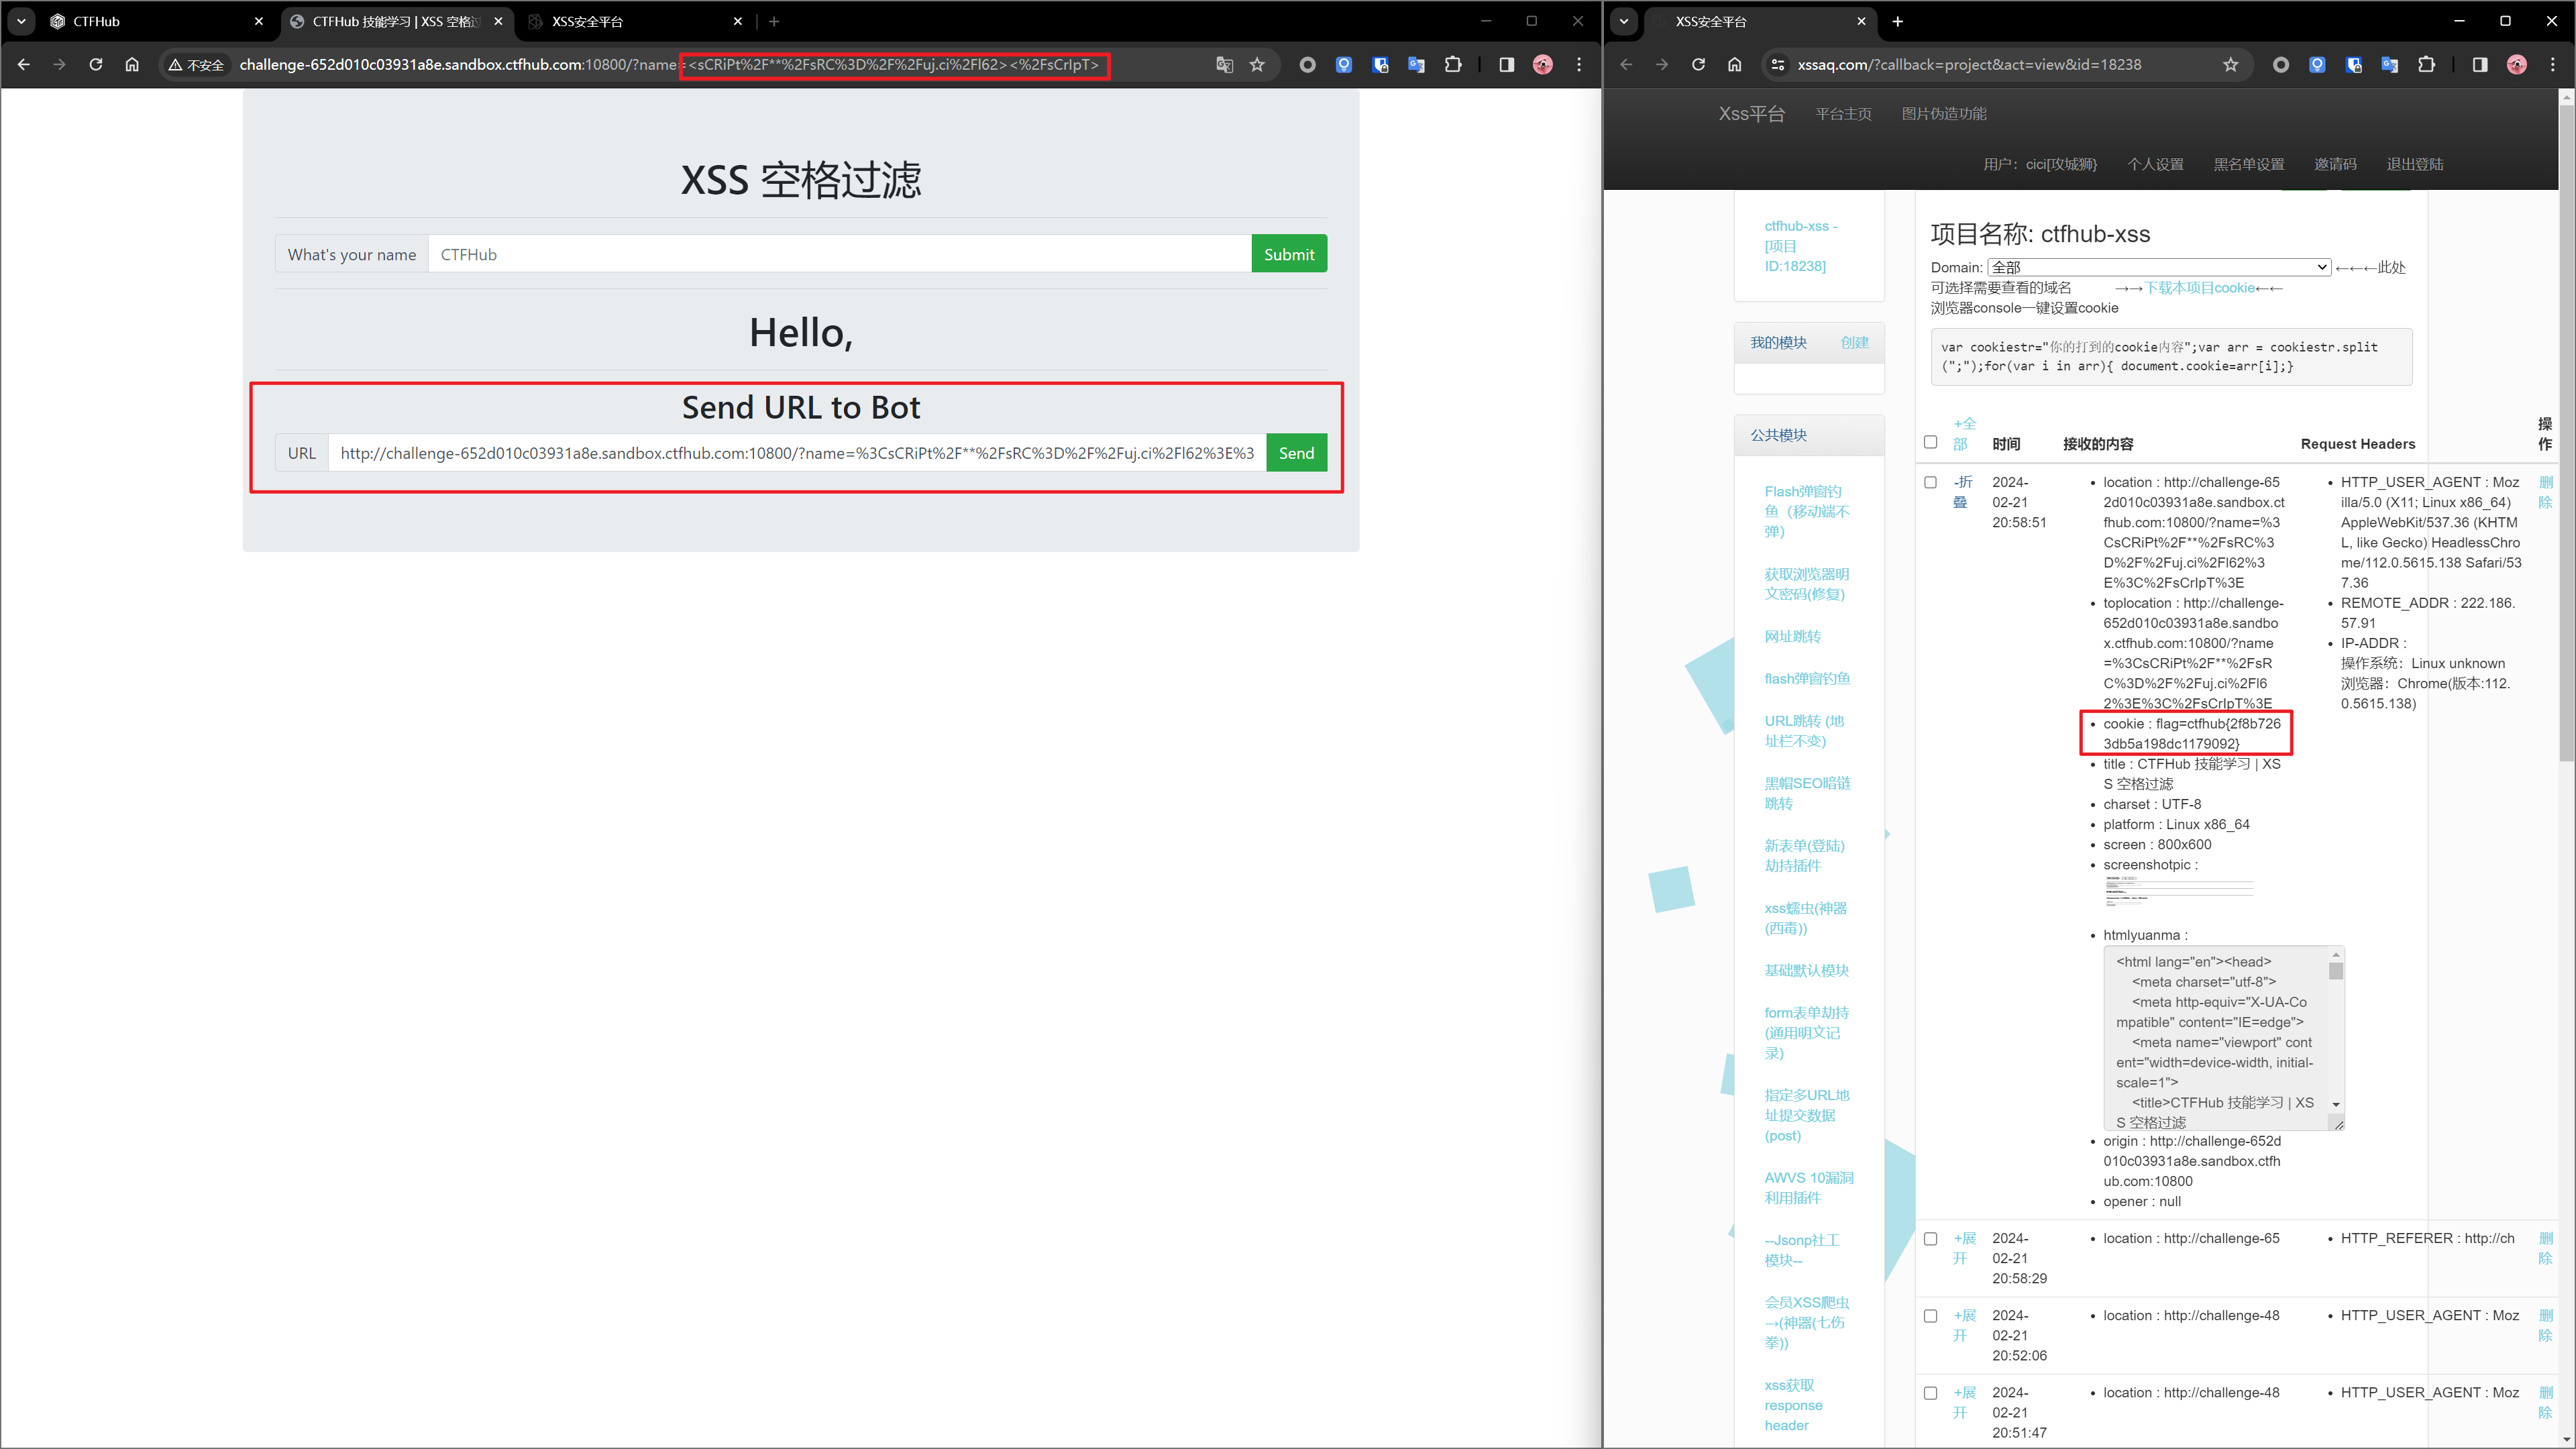Collapse the first record using -折叠
2576x1449 pixels.
[x=1960, y=492]
